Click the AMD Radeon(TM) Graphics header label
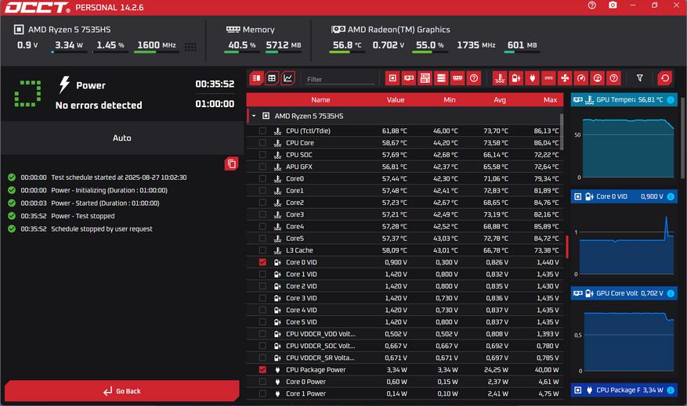The width and height of the screenshot is (687, 406). pos(399,29)
